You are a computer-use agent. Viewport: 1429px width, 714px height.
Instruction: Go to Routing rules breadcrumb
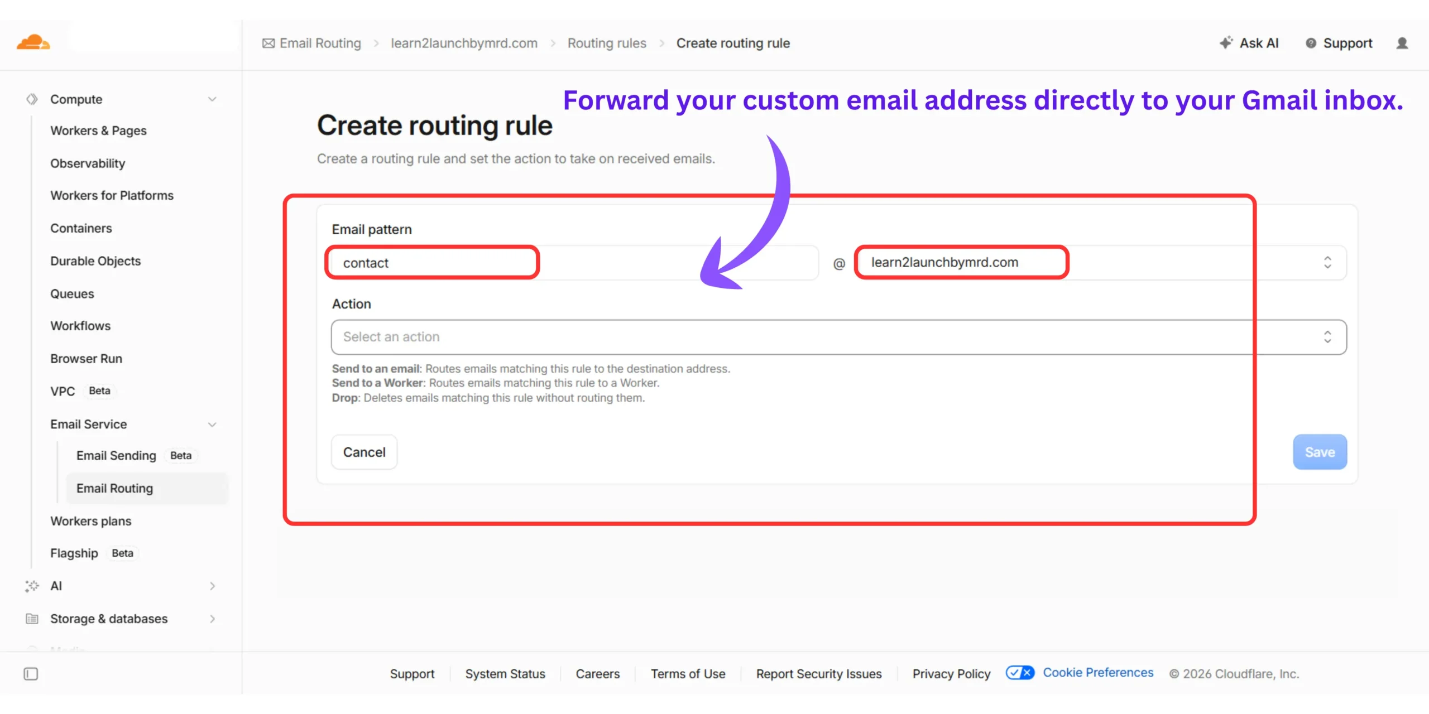pos(607,44)
